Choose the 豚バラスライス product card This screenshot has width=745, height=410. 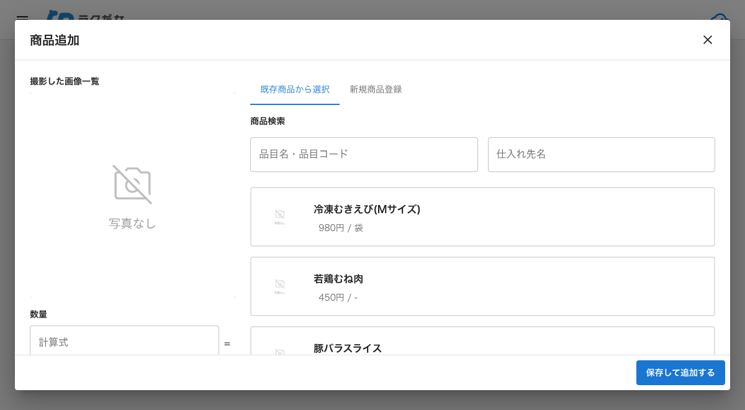tap(482, 341)
